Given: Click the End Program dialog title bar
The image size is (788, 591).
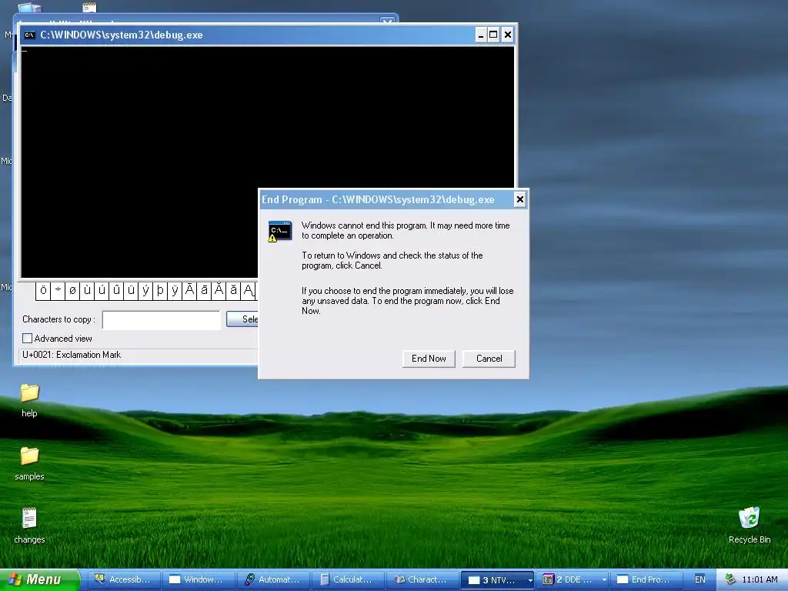Looking at the screenshot, I should pos(387,199).
